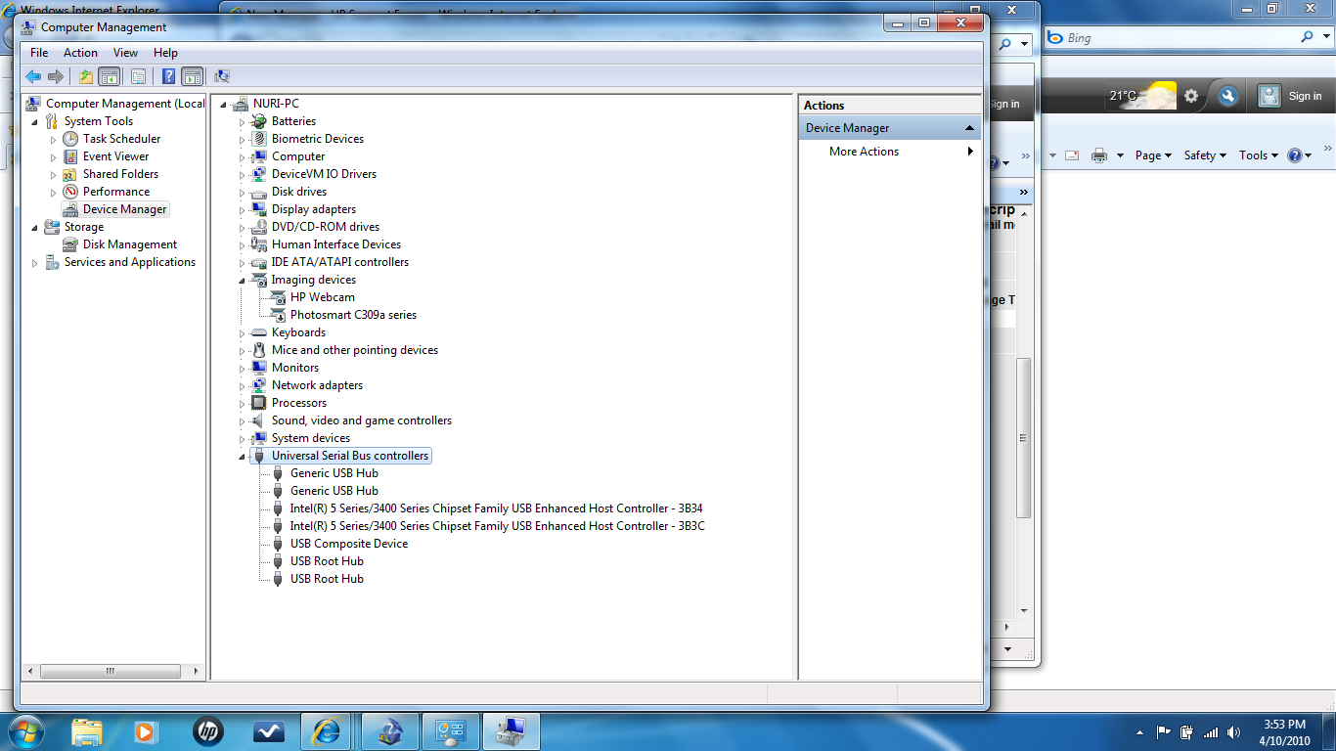This screenshot has height=751, width=1336.
Task: Select the USB Enhanced Host Controller - 3B3C
Action: click(498, 526)
